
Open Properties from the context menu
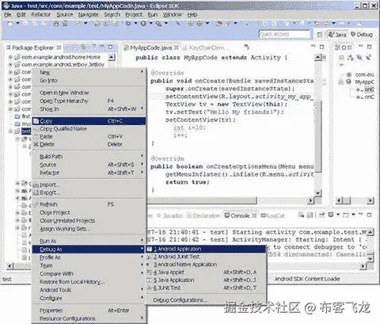point(89,311)
